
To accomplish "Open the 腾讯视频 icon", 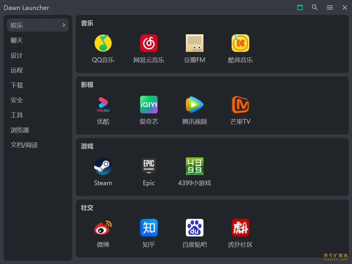I will point(195,105).
